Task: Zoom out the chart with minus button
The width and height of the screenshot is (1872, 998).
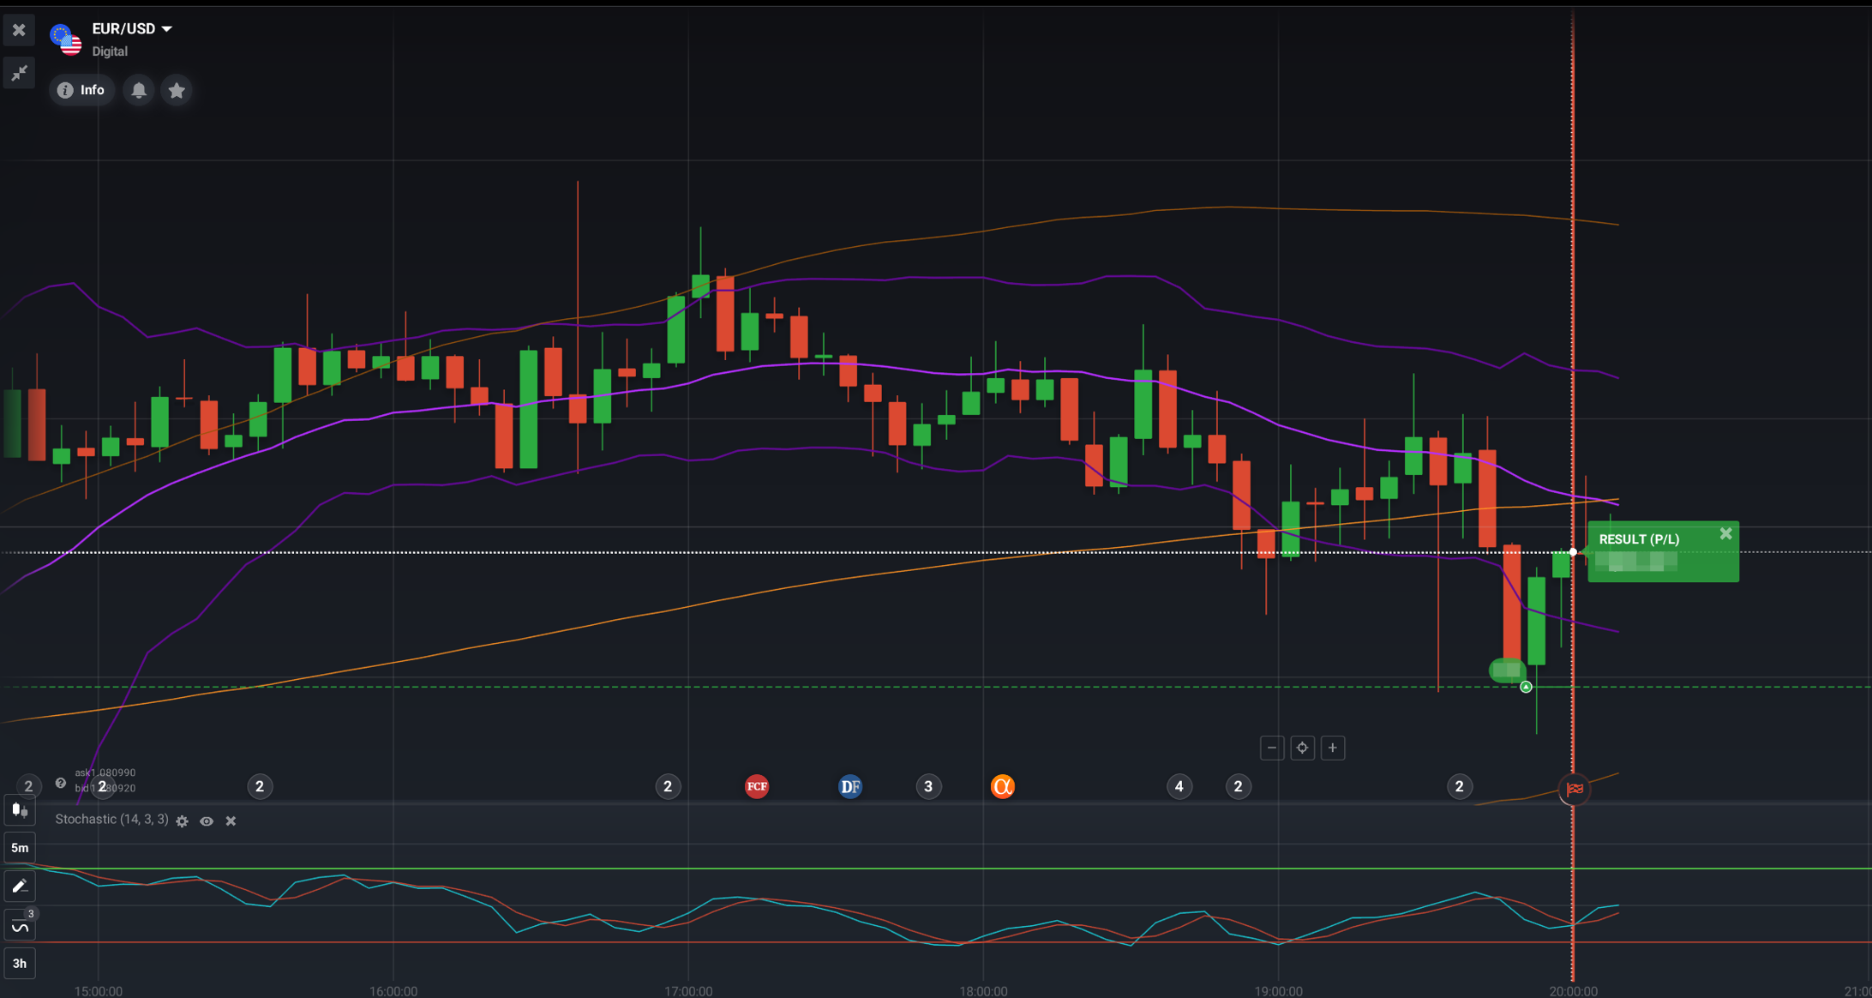Action: [1272, 748]
